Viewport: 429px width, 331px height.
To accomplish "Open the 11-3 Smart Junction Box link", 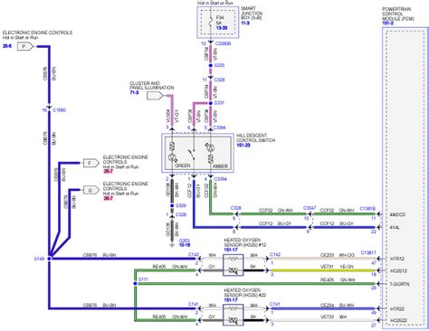I will [245, 23].
